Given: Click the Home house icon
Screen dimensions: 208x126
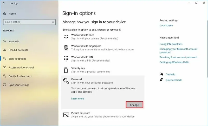Looking at the screenshot, I should tap(5, 14).
